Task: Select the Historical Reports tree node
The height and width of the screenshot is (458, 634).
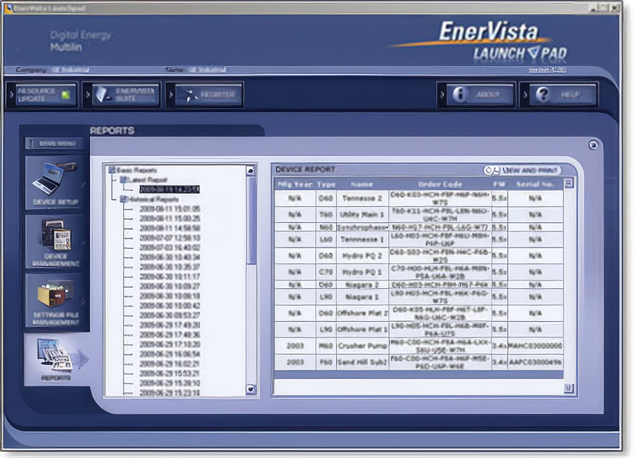Action: 153,199
